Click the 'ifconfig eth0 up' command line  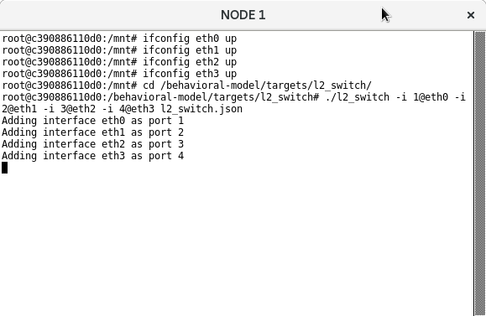[x=119, y=39]
